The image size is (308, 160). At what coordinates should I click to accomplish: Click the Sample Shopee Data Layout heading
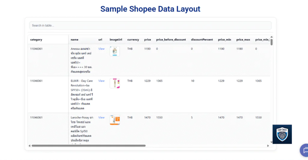(150, 9)
